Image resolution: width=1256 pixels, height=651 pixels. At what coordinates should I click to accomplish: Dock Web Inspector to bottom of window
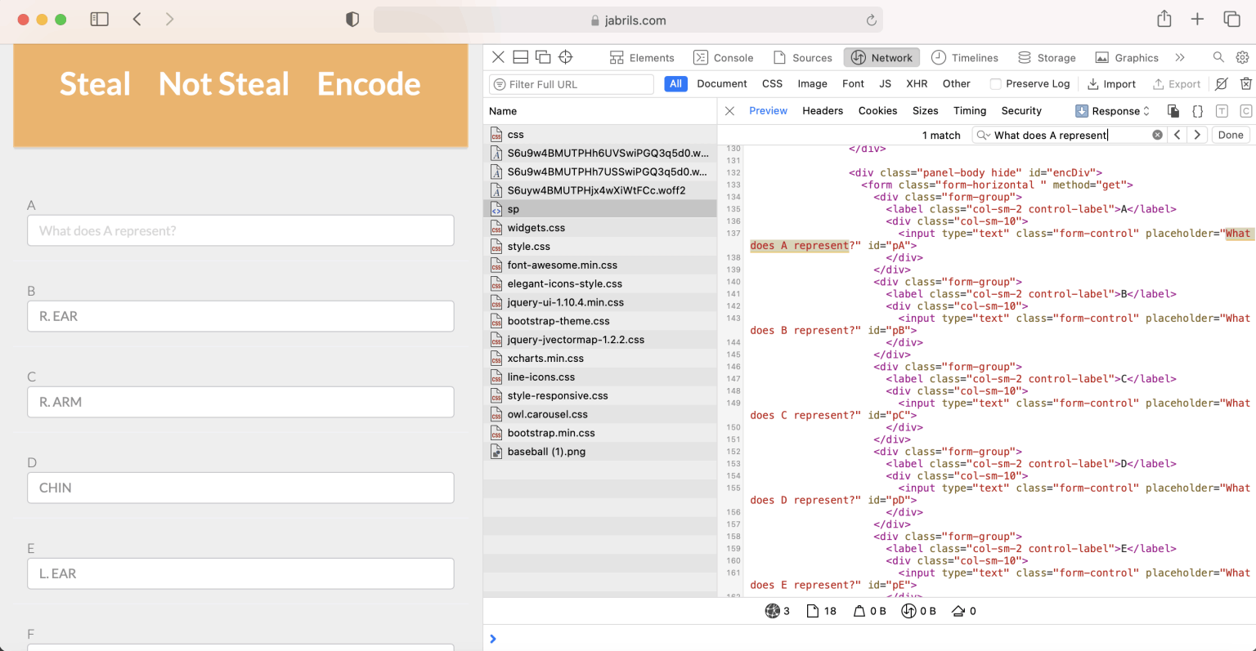pyautogui.click(x=521, y=57)
